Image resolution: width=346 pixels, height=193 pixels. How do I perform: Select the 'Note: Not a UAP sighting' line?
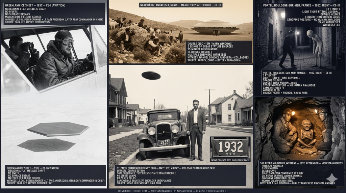click(x=298, y=183)
